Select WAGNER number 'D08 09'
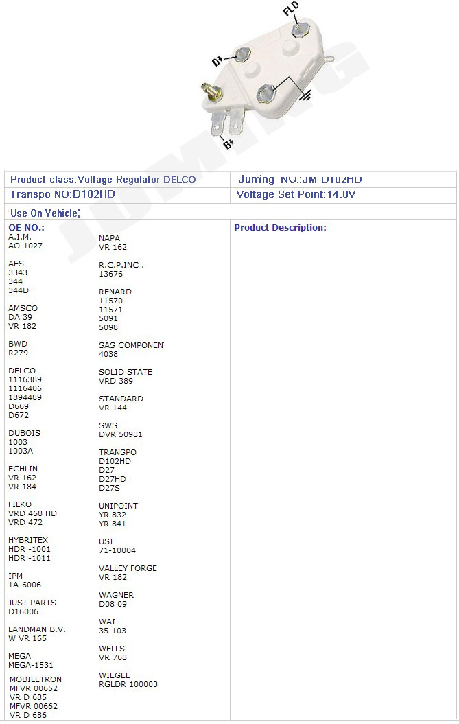This screenshot has width=459, height=724. point(113,604)
